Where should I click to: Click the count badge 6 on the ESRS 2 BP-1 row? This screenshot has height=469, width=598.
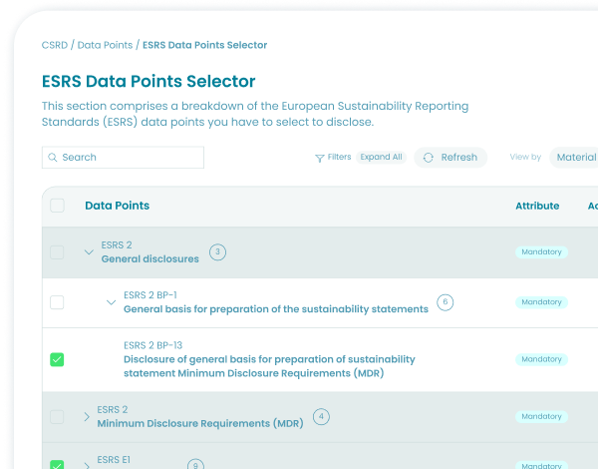click(446, 302)
